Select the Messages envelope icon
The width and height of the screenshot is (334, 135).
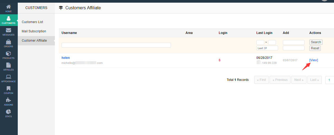tap(8, 31)
